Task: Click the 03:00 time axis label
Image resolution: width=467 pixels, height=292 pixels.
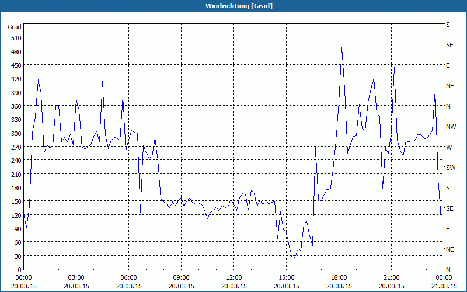Action: click(76, 278)
